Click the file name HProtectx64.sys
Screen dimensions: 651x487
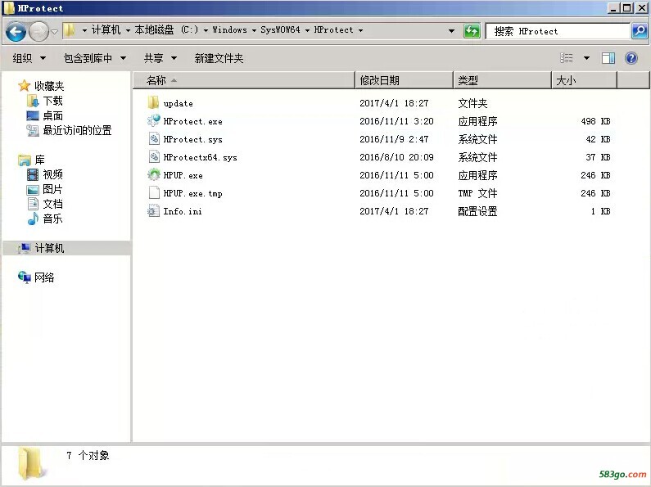pos(200,158)
